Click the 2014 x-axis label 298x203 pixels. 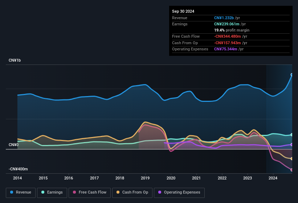(17, 178)
